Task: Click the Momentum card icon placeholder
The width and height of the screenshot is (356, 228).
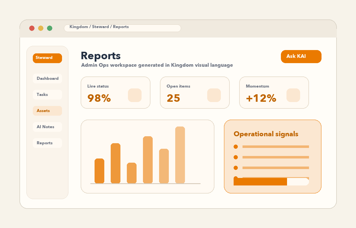Action: coord(293,95)
